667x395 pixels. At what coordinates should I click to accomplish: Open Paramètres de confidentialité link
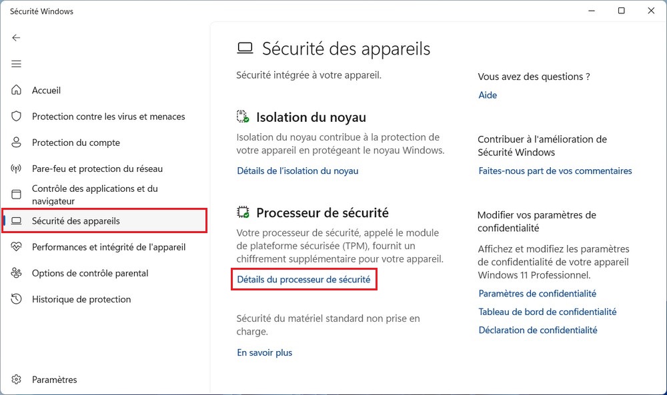pyautogui.click(x=537, y=294)
